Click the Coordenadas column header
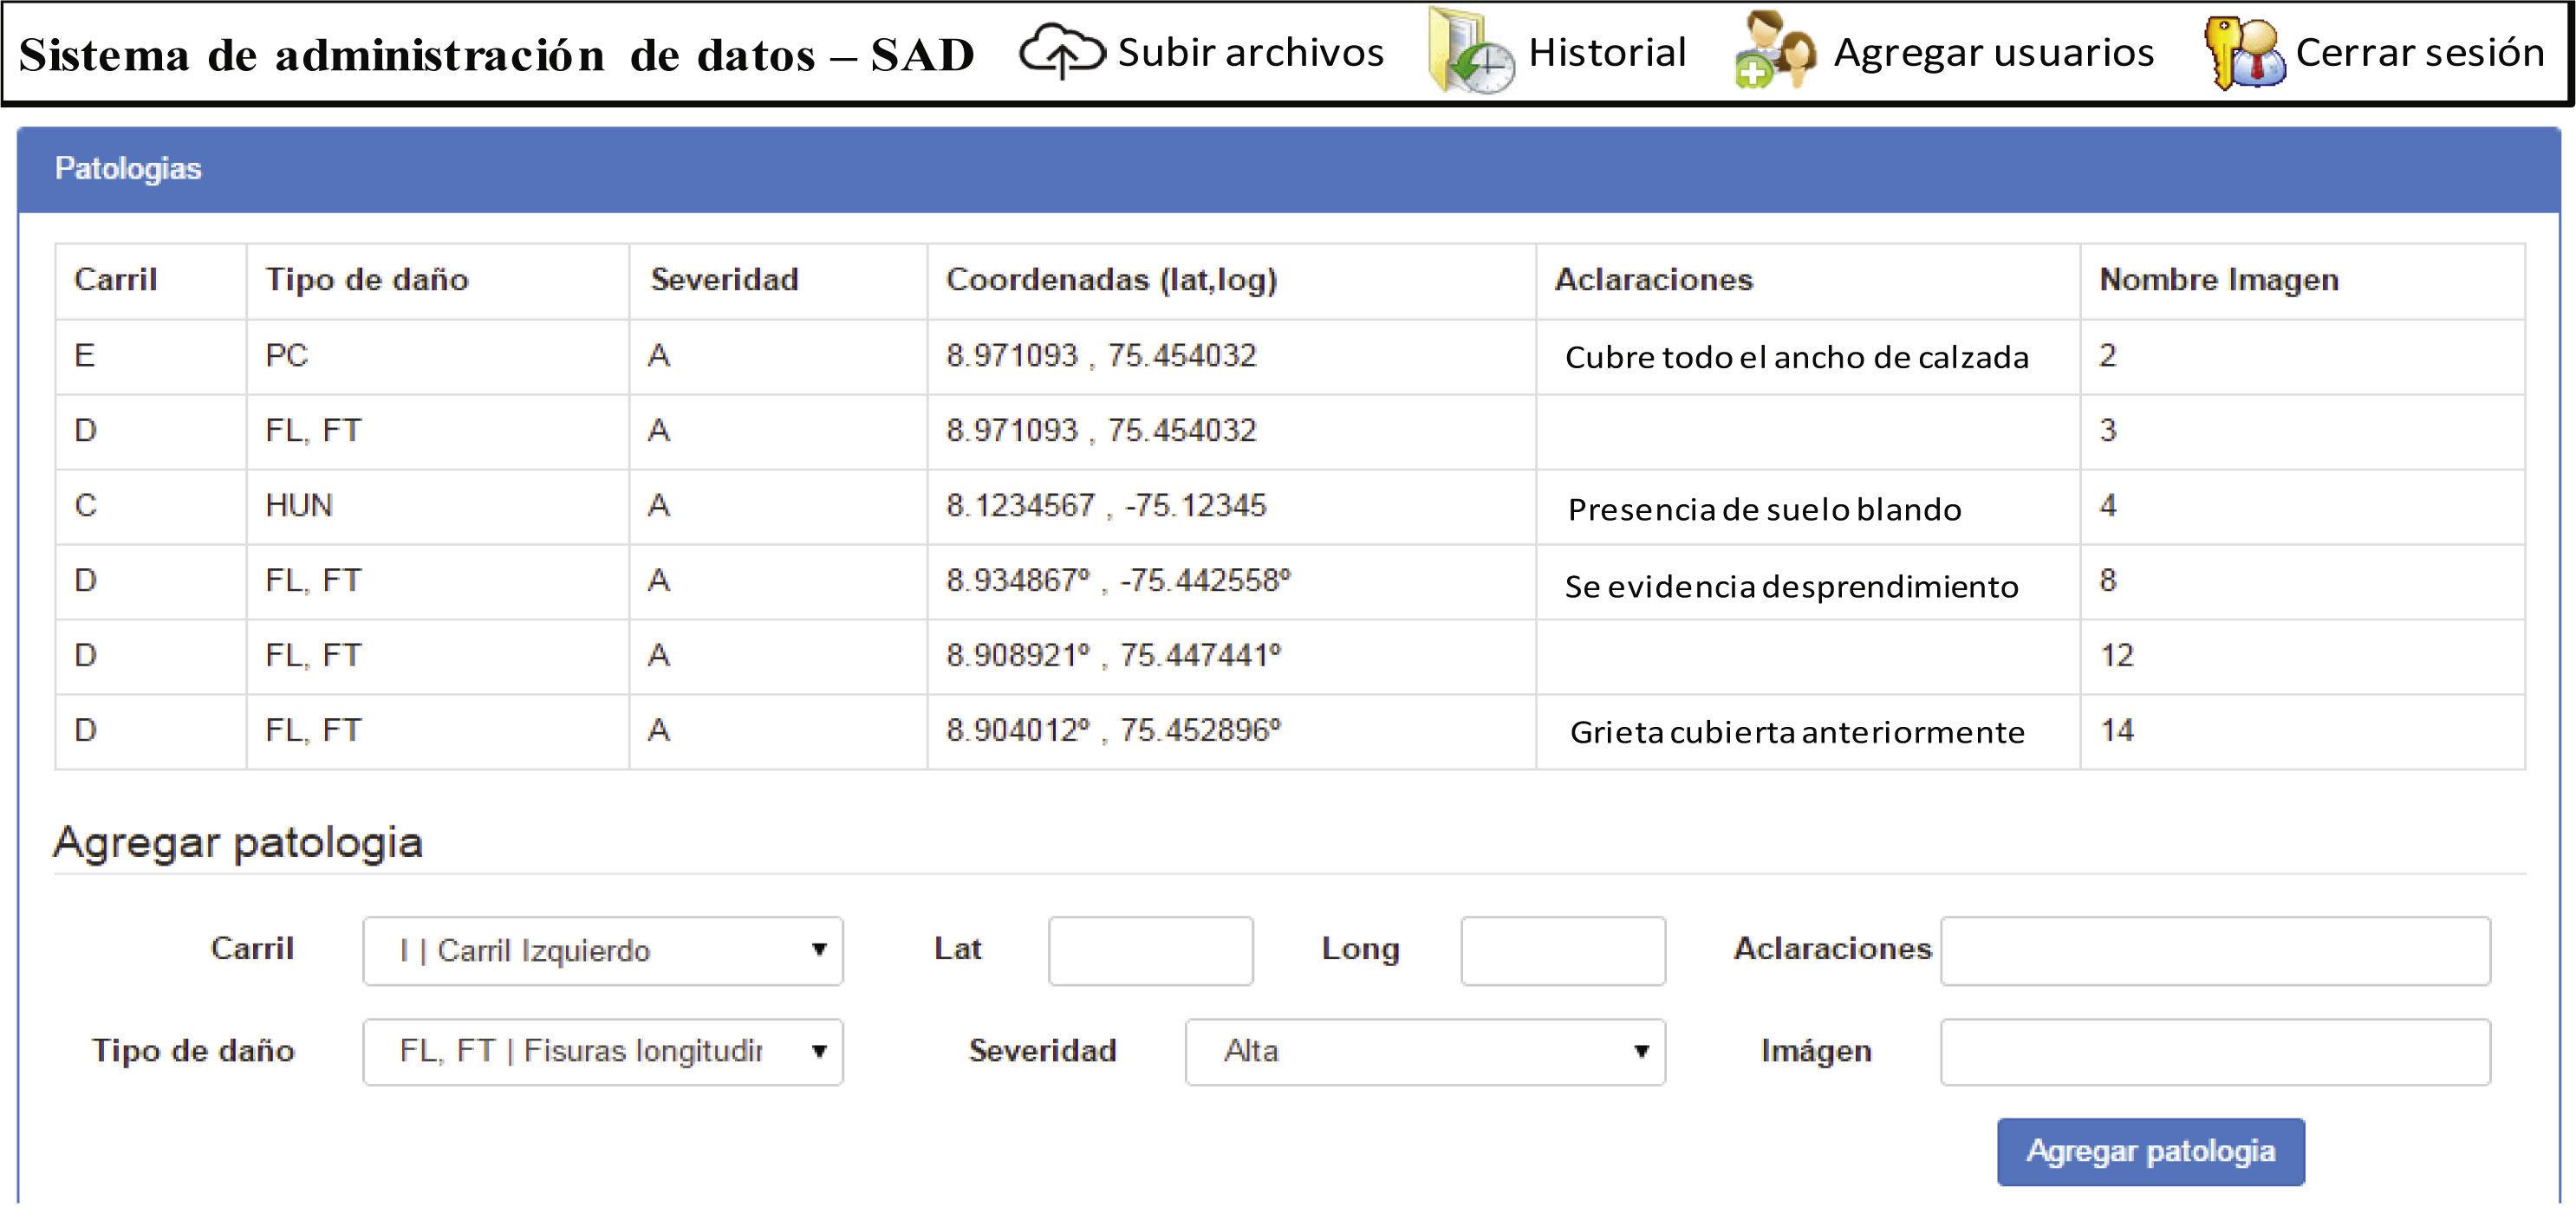The image size is (2576, 1213). click(1111, 280)
